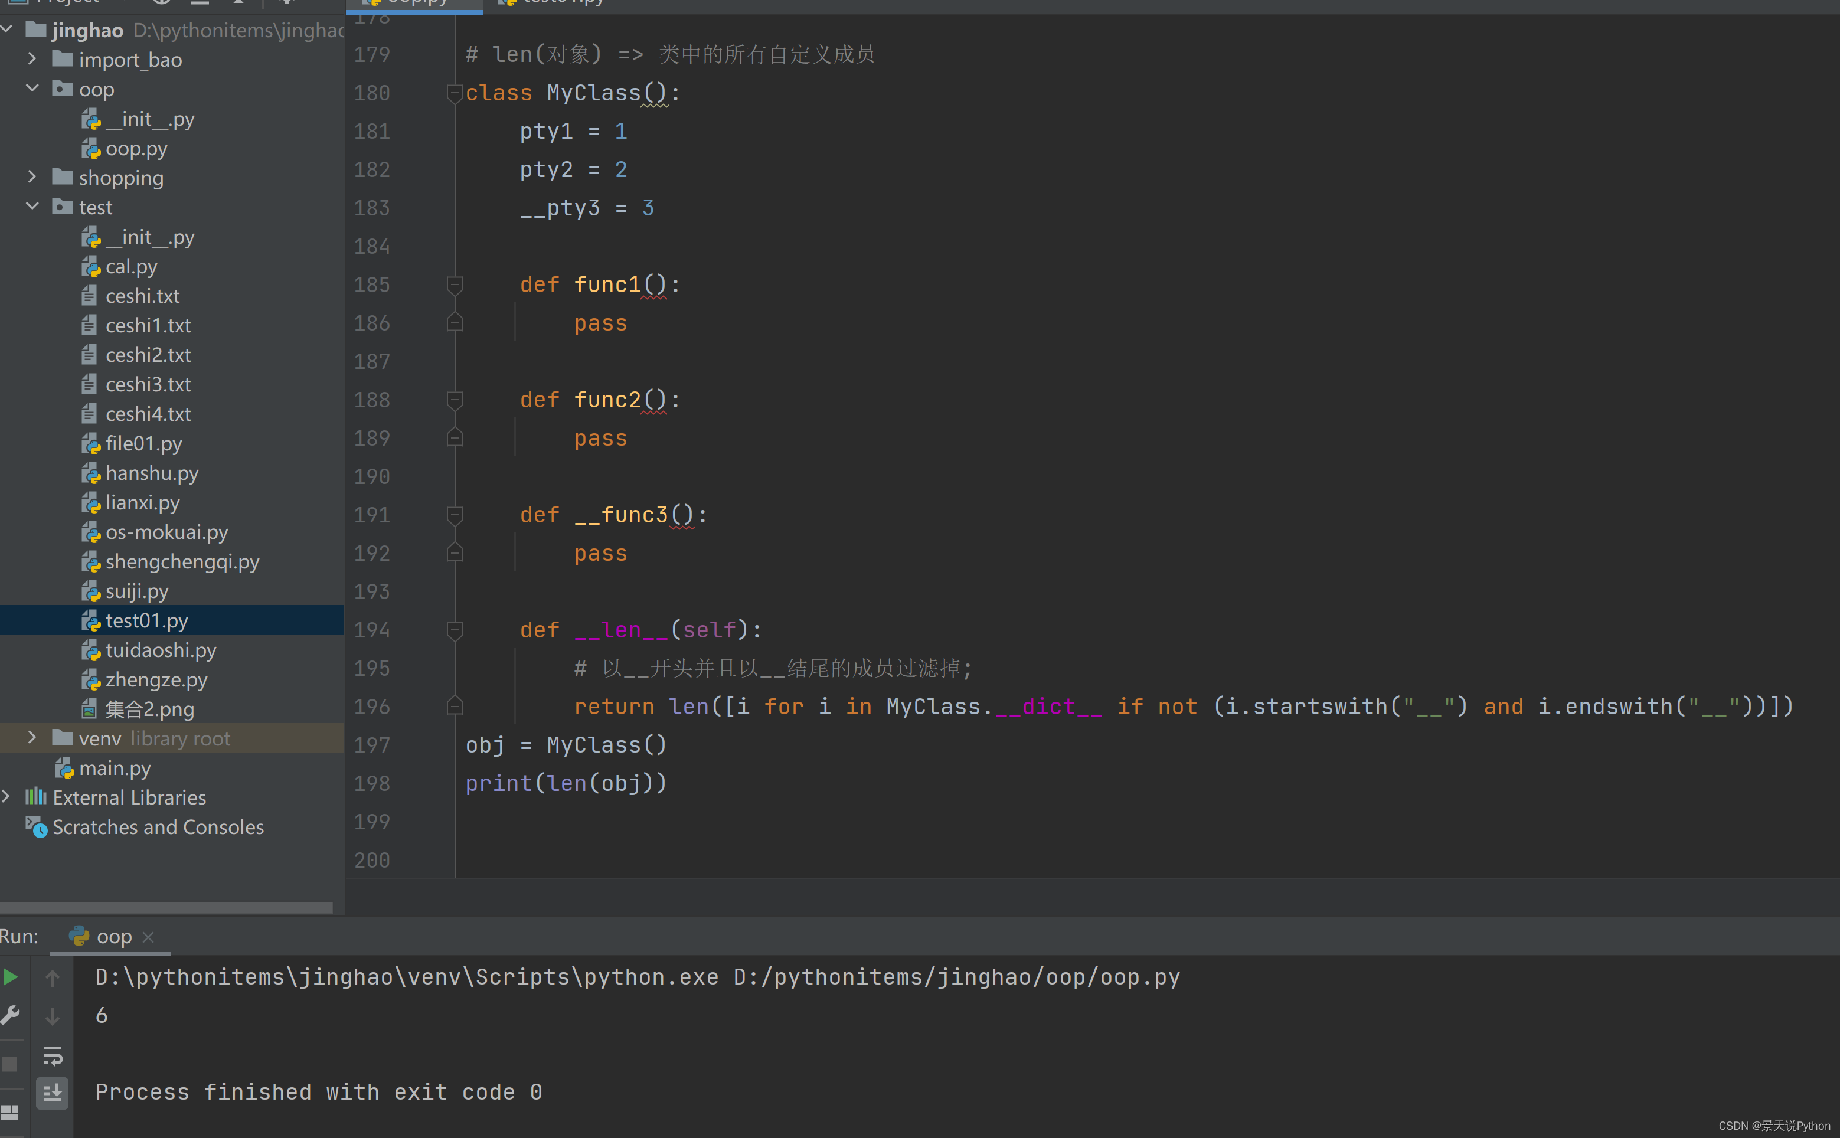The image size is (1840, 1138).
Task: Expand the shopping folder
Action: tap(32, 177)
